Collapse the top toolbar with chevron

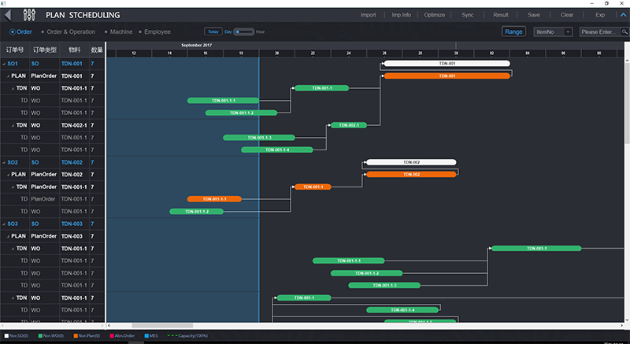pyautogui.click(x=621, y=14)
